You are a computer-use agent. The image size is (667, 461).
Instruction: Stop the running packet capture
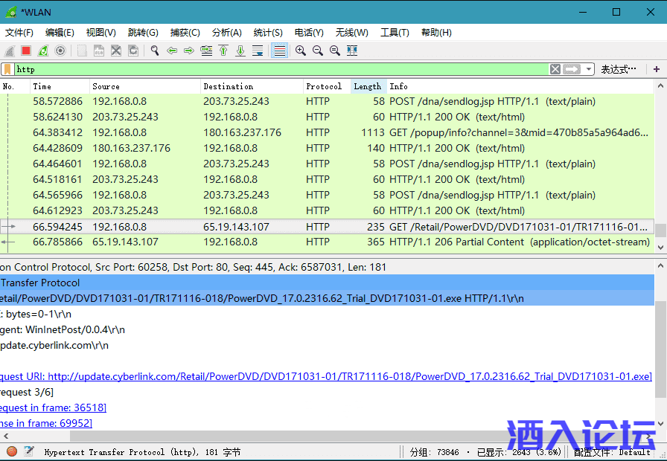[x=26, y=51]
